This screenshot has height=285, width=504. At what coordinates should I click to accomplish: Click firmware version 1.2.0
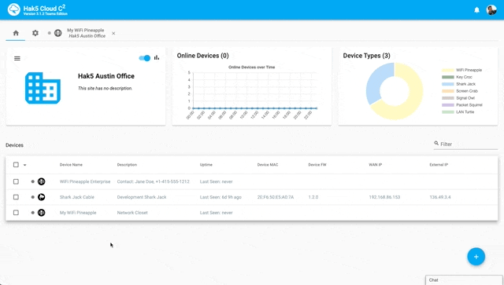click(x=313, y=197)
